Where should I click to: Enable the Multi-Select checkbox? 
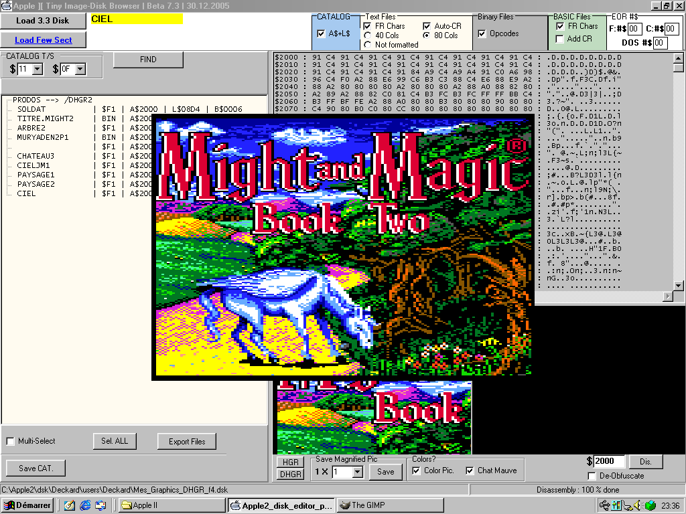tap(11, 441)
